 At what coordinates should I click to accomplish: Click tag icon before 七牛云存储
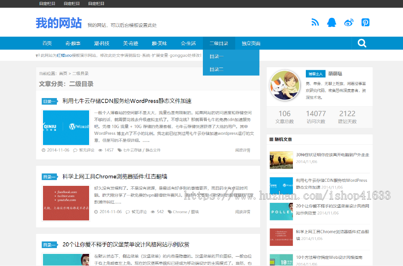[x=120, y=150]
